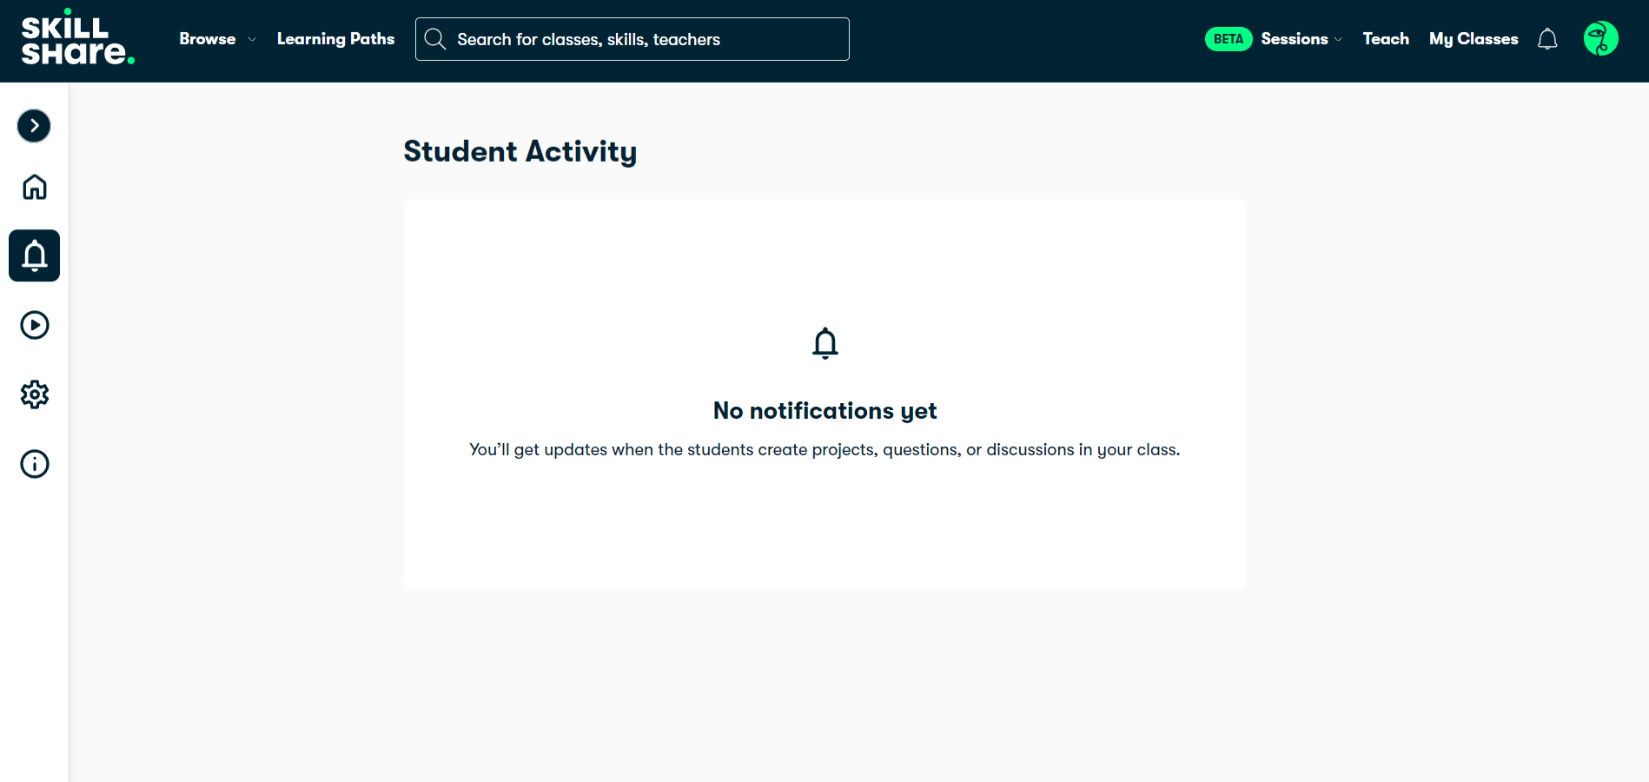Go to the Teach section

click(x=1386, y=38)
